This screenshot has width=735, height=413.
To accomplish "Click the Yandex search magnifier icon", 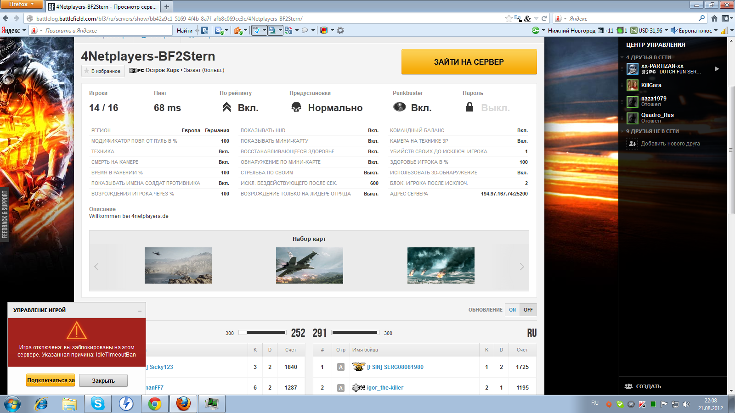I will pyautogui.click(x=701, y=18).
